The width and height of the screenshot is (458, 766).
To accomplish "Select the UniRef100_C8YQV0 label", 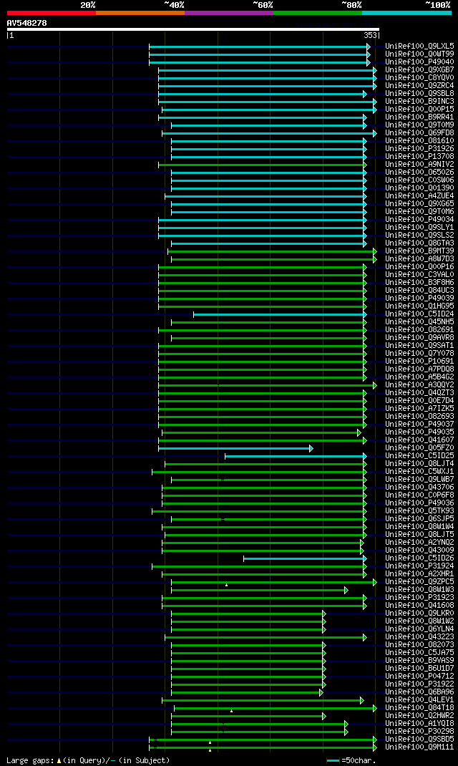I will click(x=419, y=78).
